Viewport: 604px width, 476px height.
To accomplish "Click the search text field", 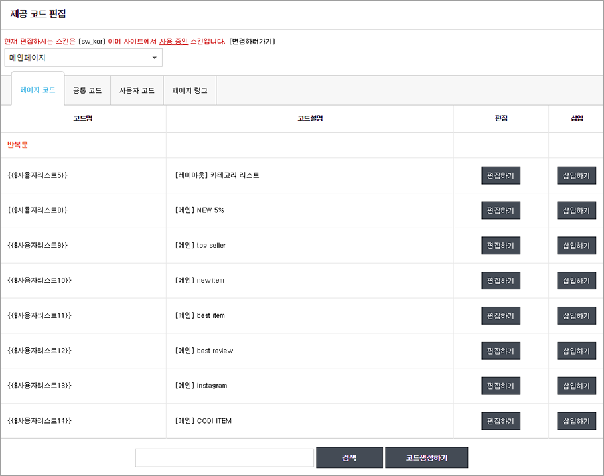I will [x=224, y=458].
